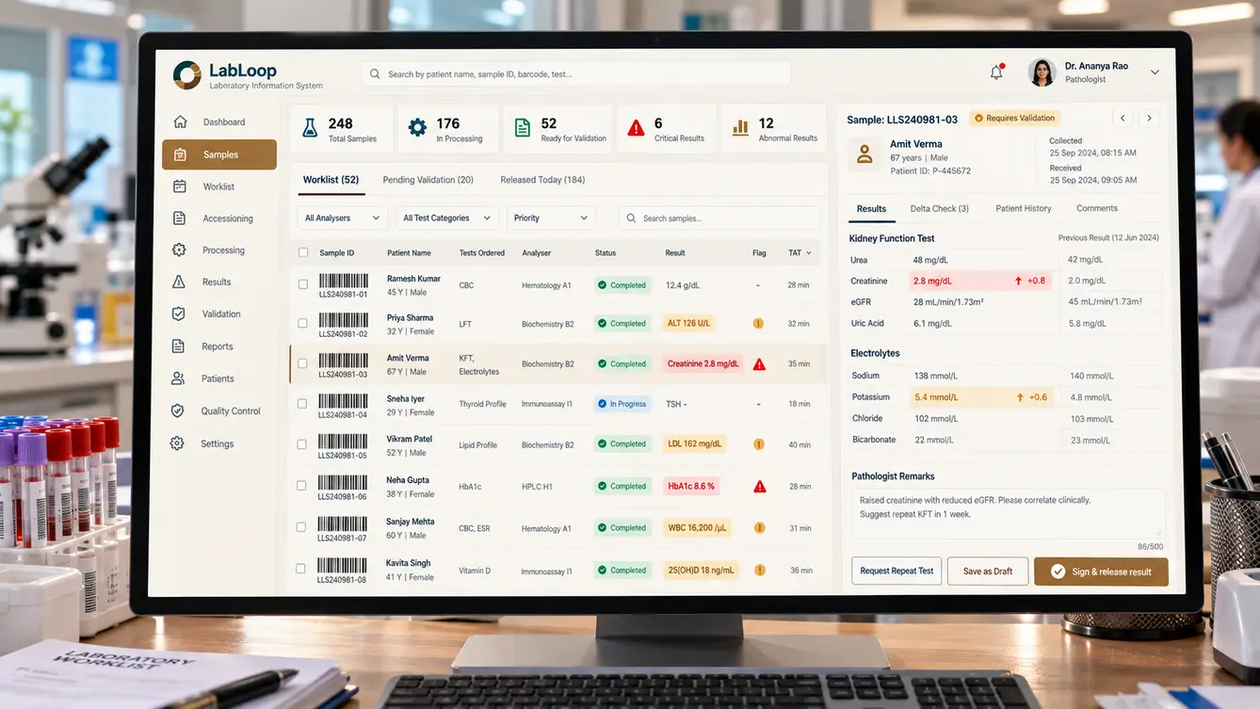Open the Priority filter dropdown
The height and width of the screenshot is (709, 1260).
[x=552, y=218]
